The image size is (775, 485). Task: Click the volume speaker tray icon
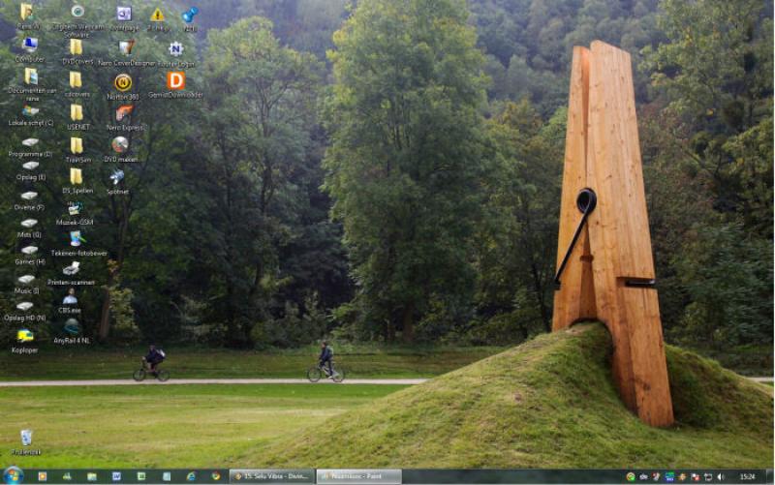click(x=721, y=476)
